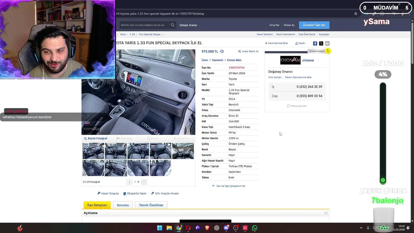Image resolution: width=414 pixels, height=233 pixels.
Task: Click the search magnifier icon in the search box
Action: [173, 25]
